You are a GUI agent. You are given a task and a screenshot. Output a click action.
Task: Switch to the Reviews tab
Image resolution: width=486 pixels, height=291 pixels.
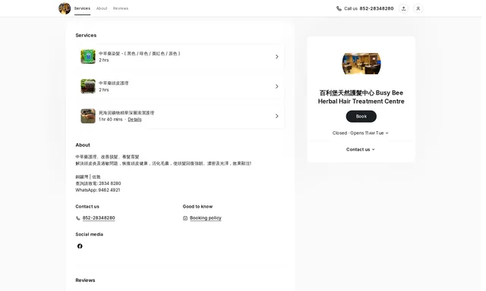click(121, 8)
